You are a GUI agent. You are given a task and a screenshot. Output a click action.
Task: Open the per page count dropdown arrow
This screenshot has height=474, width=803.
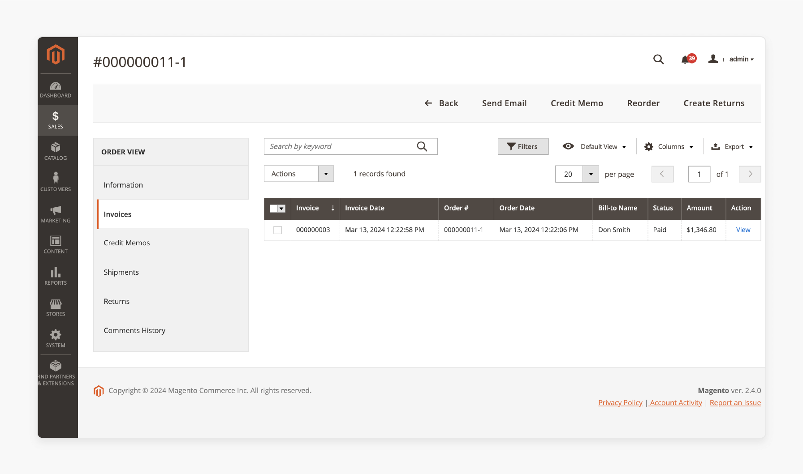click(x=591, y=174)
